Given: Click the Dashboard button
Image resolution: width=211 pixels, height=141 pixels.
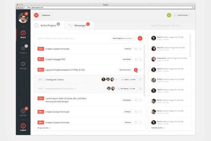Looking at the screenshot, I should click(x=46, y=15).
